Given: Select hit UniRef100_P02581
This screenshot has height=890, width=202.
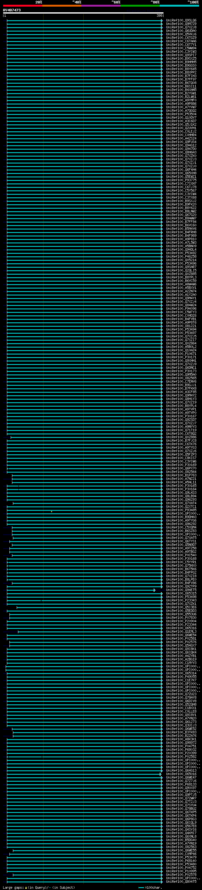Looking at the screenshot, I should point(181,638).
